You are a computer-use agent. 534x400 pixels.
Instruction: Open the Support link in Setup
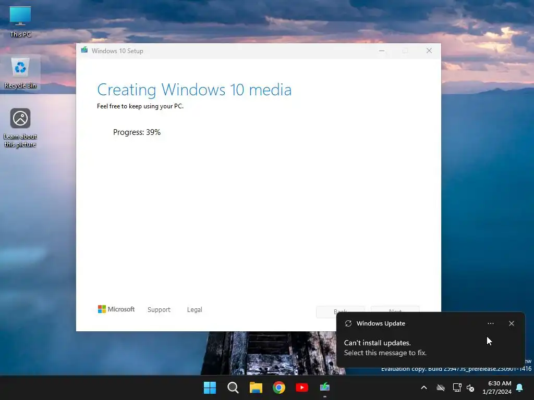pyautogui.click(x=159, y=309)
